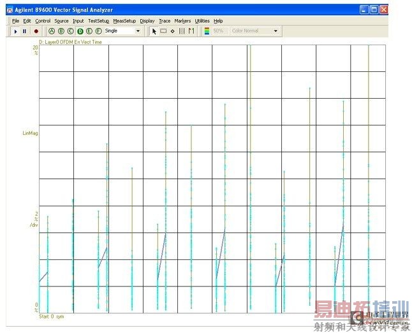The image size is (412, 333).
Task: Open the Control menu
Action: coord(43,21)
